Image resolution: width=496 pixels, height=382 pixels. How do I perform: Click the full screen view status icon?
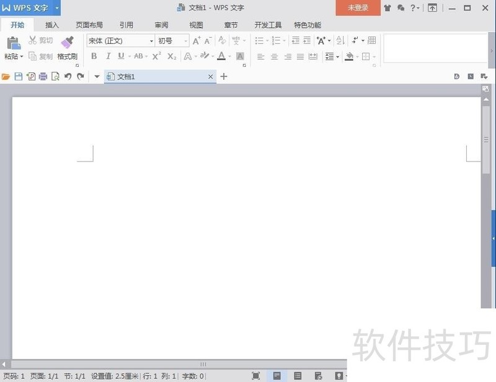tap(256, 376)
